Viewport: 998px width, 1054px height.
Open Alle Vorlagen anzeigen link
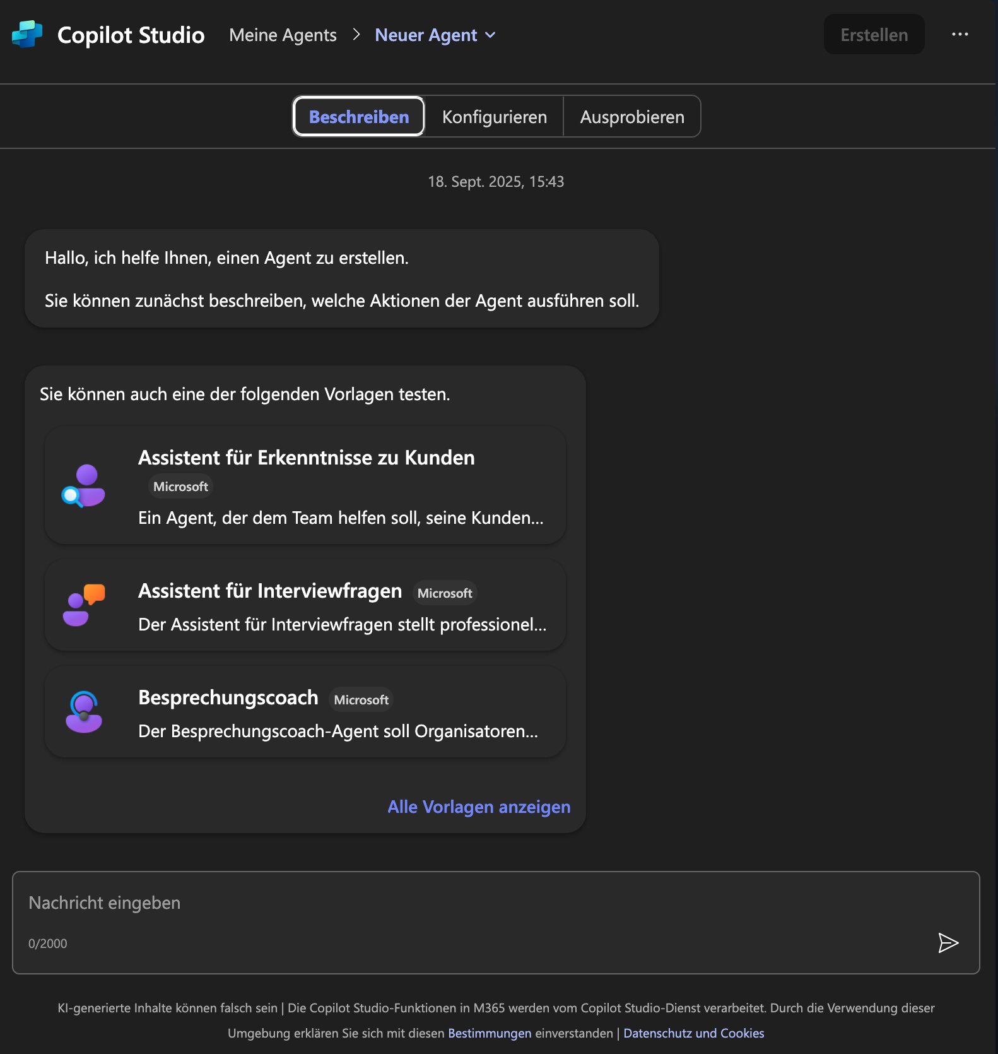479,807
